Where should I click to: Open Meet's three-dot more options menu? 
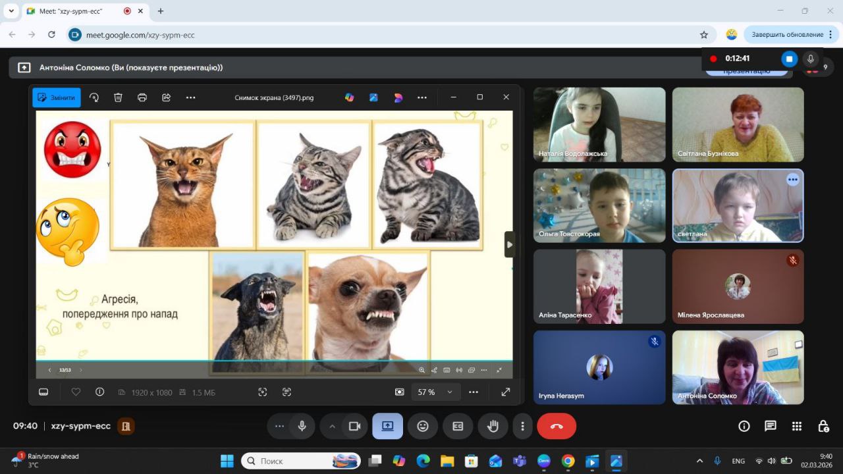[522, 426]
